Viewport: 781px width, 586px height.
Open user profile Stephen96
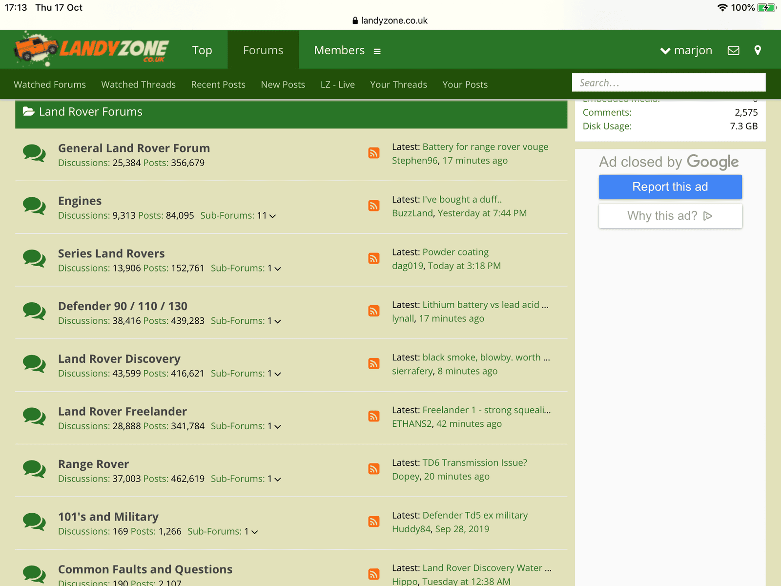click(415, 161)
